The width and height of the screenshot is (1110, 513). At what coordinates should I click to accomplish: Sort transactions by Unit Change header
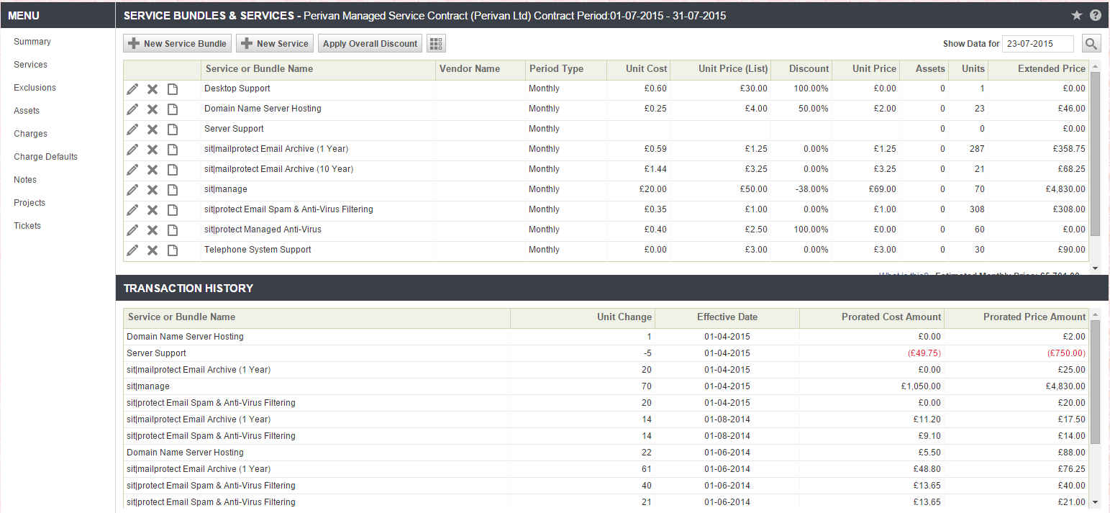coord(583,318)
